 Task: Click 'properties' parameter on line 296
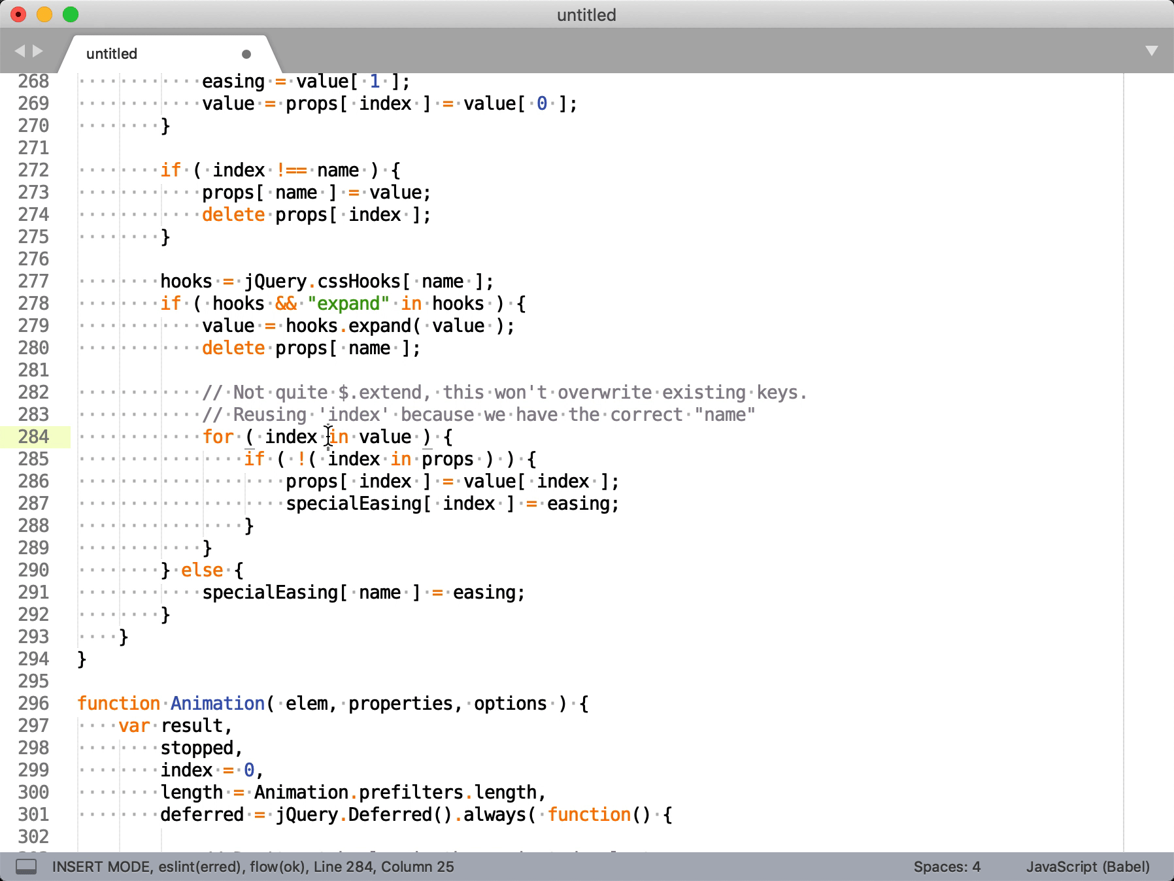pyautogui.click(x=401, y=704)
